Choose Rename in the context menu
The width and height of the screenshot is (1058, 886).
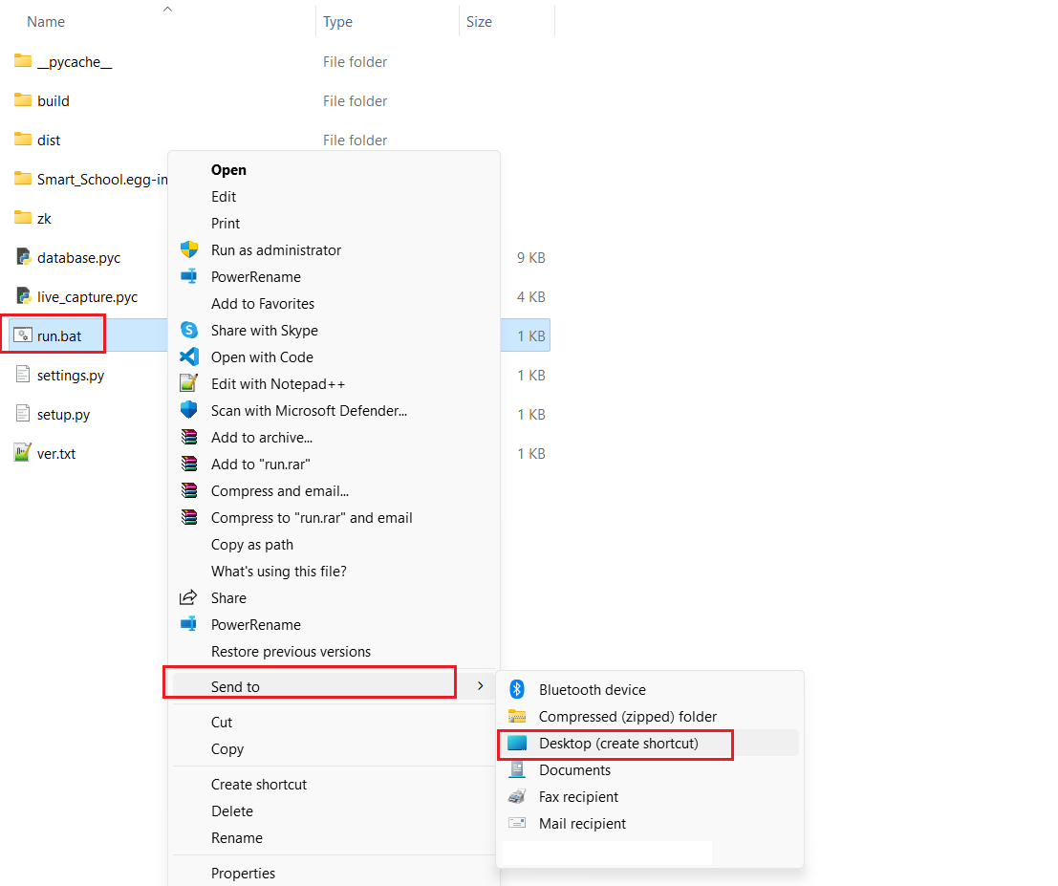tap(236, 837)
